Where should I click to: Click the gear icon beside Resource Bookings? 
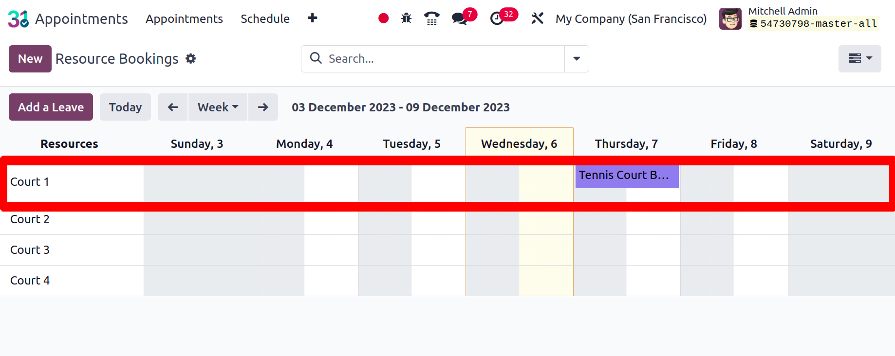(191, 59)
